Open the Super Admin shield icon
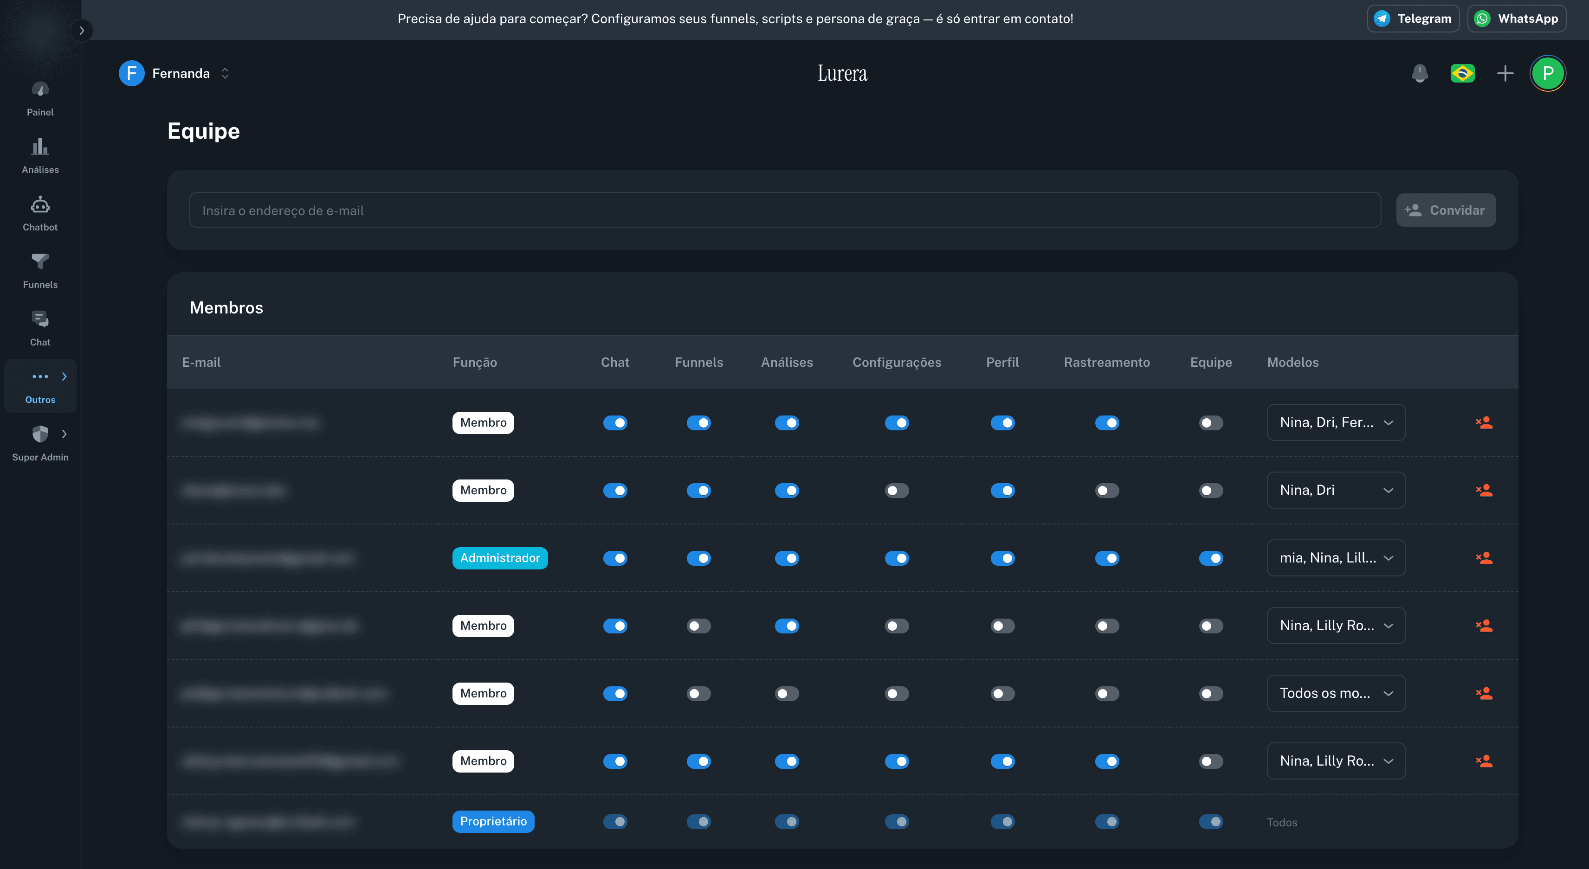1589x869 pixels. pyautogui.click(x=40, y=434)
